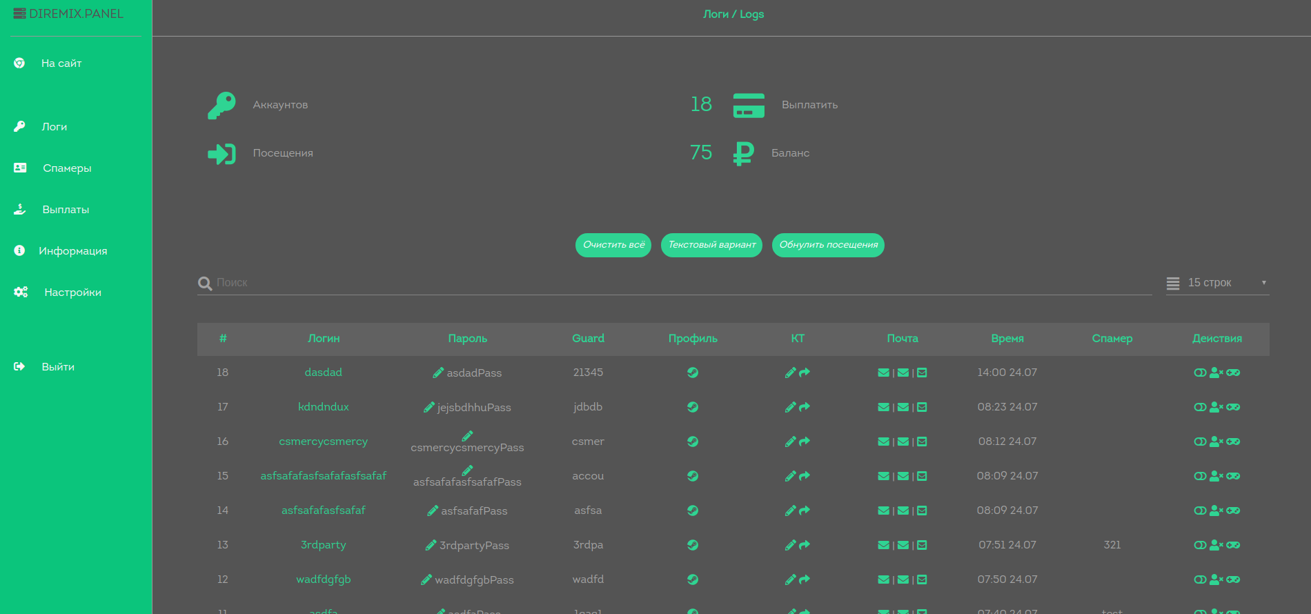Open the На сайт sidebar link
The width and height of the screenshot is (1311, 614).
61,63
